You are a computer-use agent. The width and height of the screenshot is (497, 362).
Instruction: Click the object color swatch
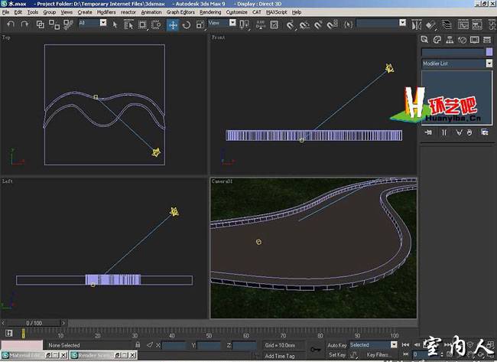pyautogui.click(x=489, y=51)
